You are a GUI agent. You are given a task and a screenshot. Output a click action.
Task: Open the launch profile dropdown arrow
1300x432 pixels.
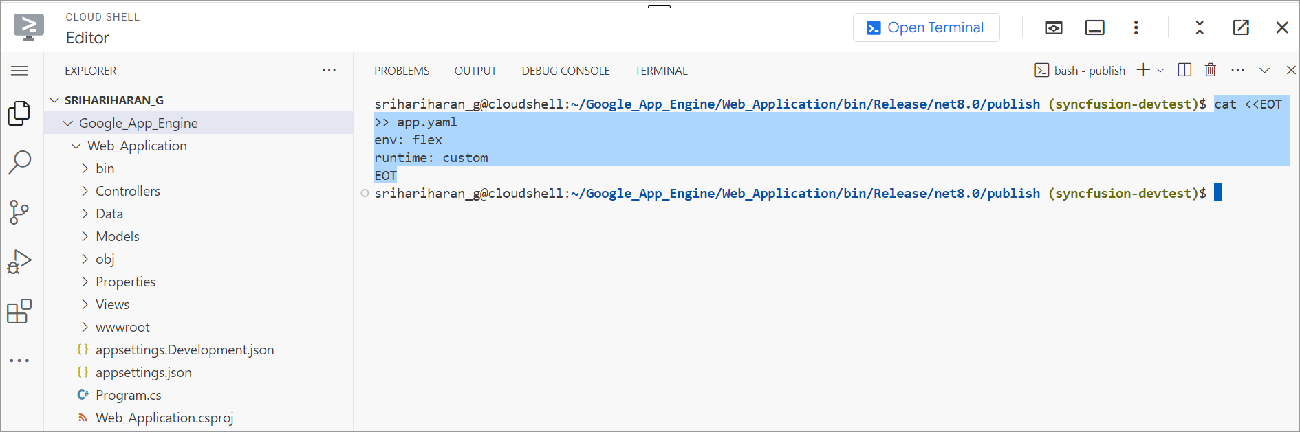[x=1160, y=70]
